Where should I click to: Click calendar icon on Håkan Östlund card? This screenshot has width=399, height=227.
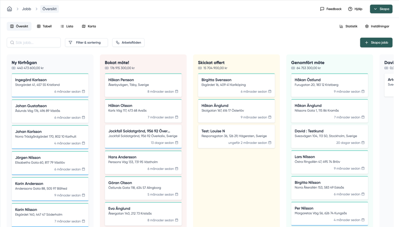pos(363,91)
